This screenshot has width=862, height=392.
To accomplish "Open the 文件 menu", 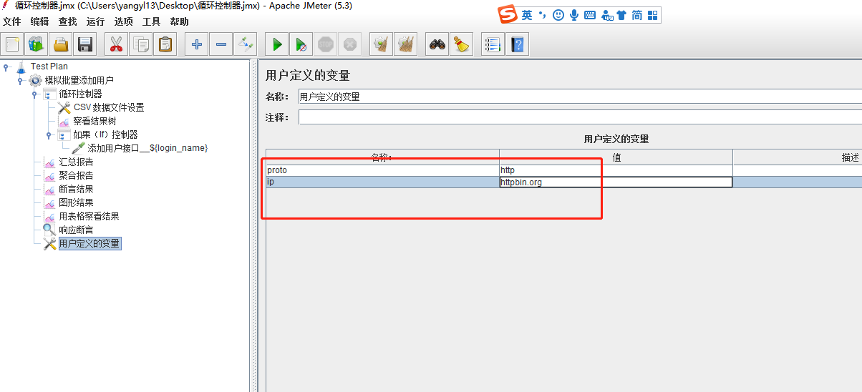I will tap(11, 21).
